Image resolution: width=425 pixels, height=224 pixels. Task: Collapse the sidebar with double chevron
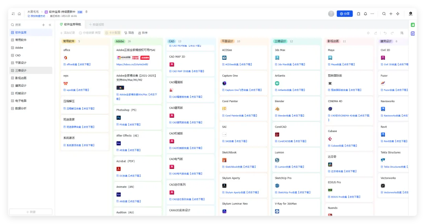click(50, 25)
